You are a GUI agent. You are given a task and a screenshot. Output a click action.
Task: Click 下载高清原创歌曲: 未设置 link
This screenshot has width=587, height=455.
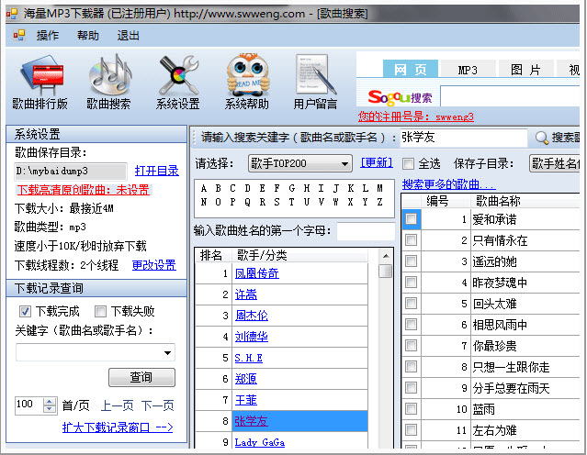pyautogui.click(x=83, y=190)
